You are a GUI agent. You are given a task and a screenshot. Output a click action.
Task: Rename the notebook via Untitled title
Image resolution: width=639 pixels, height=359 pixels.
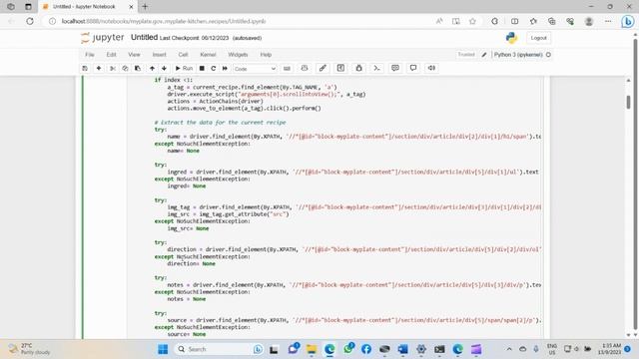tap(144, 38)
